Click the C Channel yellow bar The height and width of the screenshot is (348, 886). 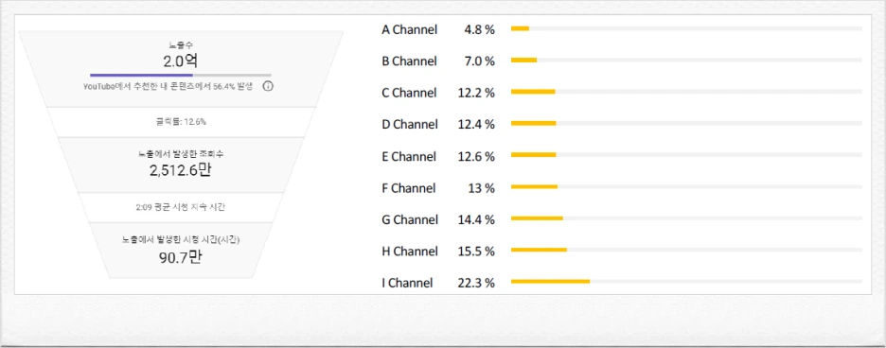[x=534, y=92]
